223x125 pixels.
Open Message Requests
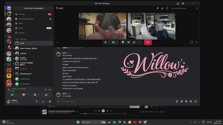pos(34,19)
